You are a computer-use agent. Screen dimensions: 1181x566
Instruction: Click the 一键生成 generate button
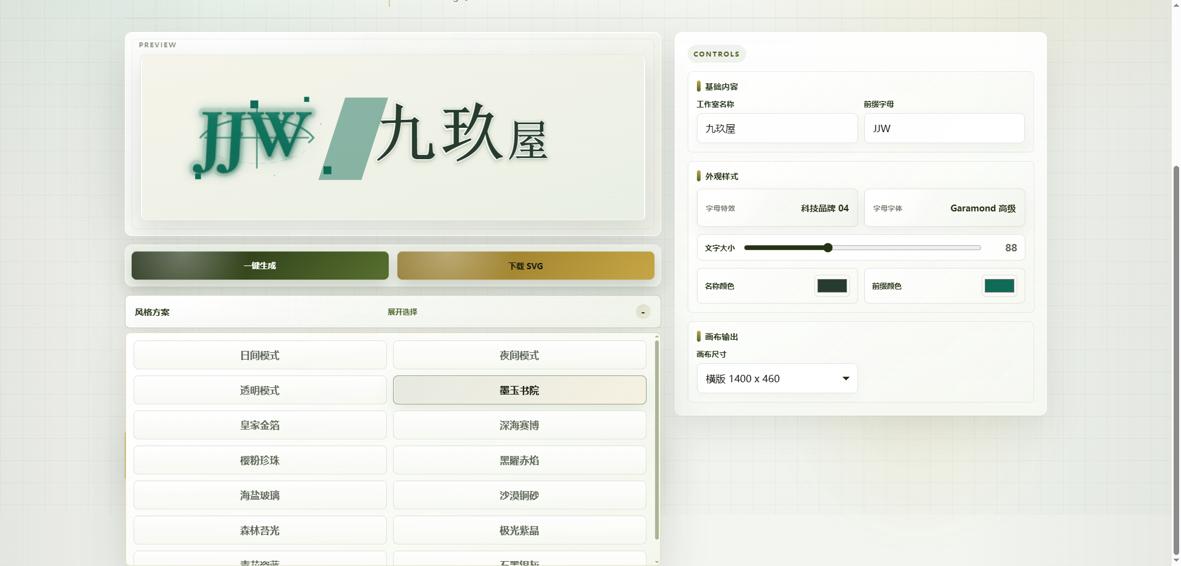pos(260,265)
